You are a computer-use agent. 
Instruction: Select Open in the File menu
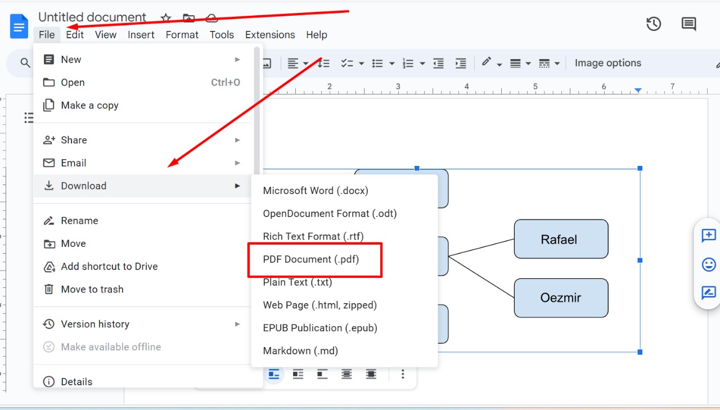pos(143,83)
